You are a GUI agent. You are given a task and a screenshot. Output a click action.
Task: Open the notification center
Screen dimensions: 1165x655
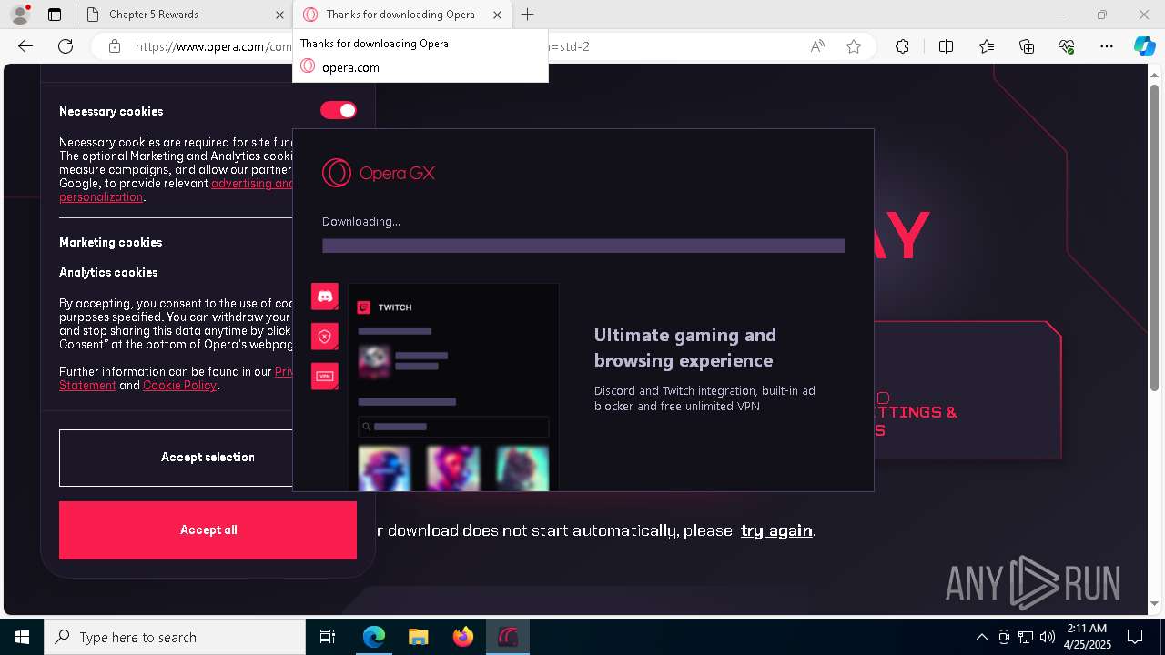(x=1135, y=637)
